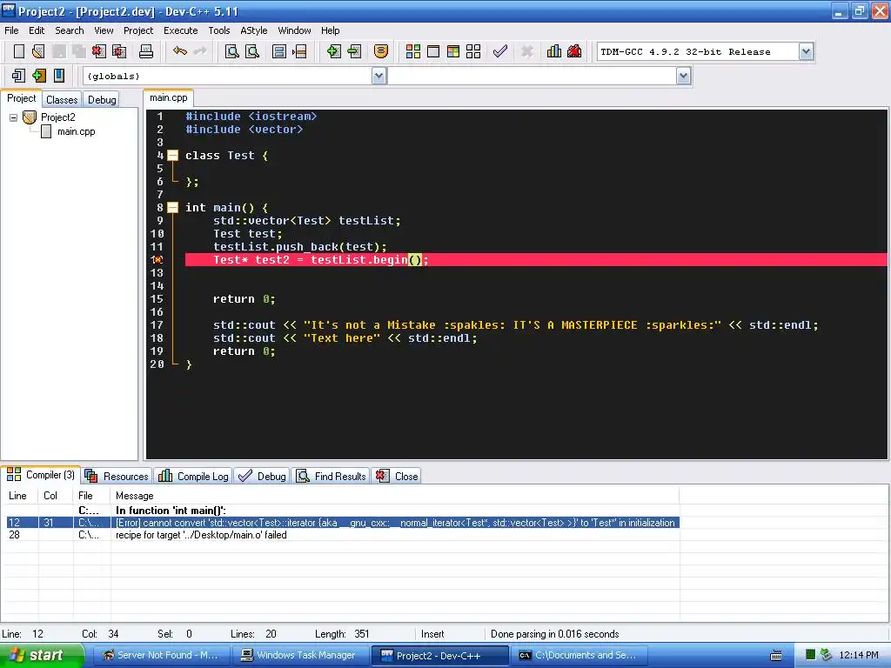This screenshot has width=891, height=668.
Task: Click the Run program window icon
Action: (433, 51)
